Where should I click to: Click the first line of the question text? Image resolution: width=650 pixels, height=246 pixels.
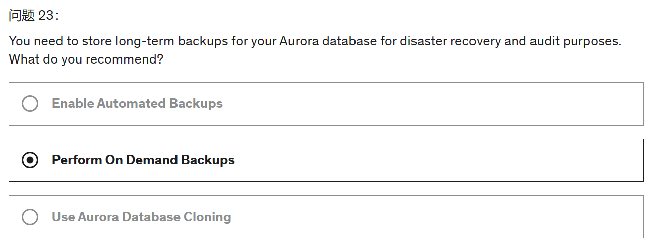(315, 41)
